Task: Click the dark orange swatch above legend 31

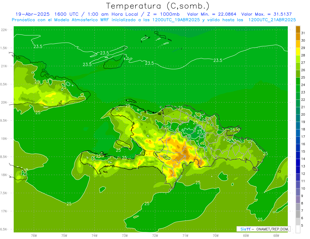Action: [x=298, y=29]
